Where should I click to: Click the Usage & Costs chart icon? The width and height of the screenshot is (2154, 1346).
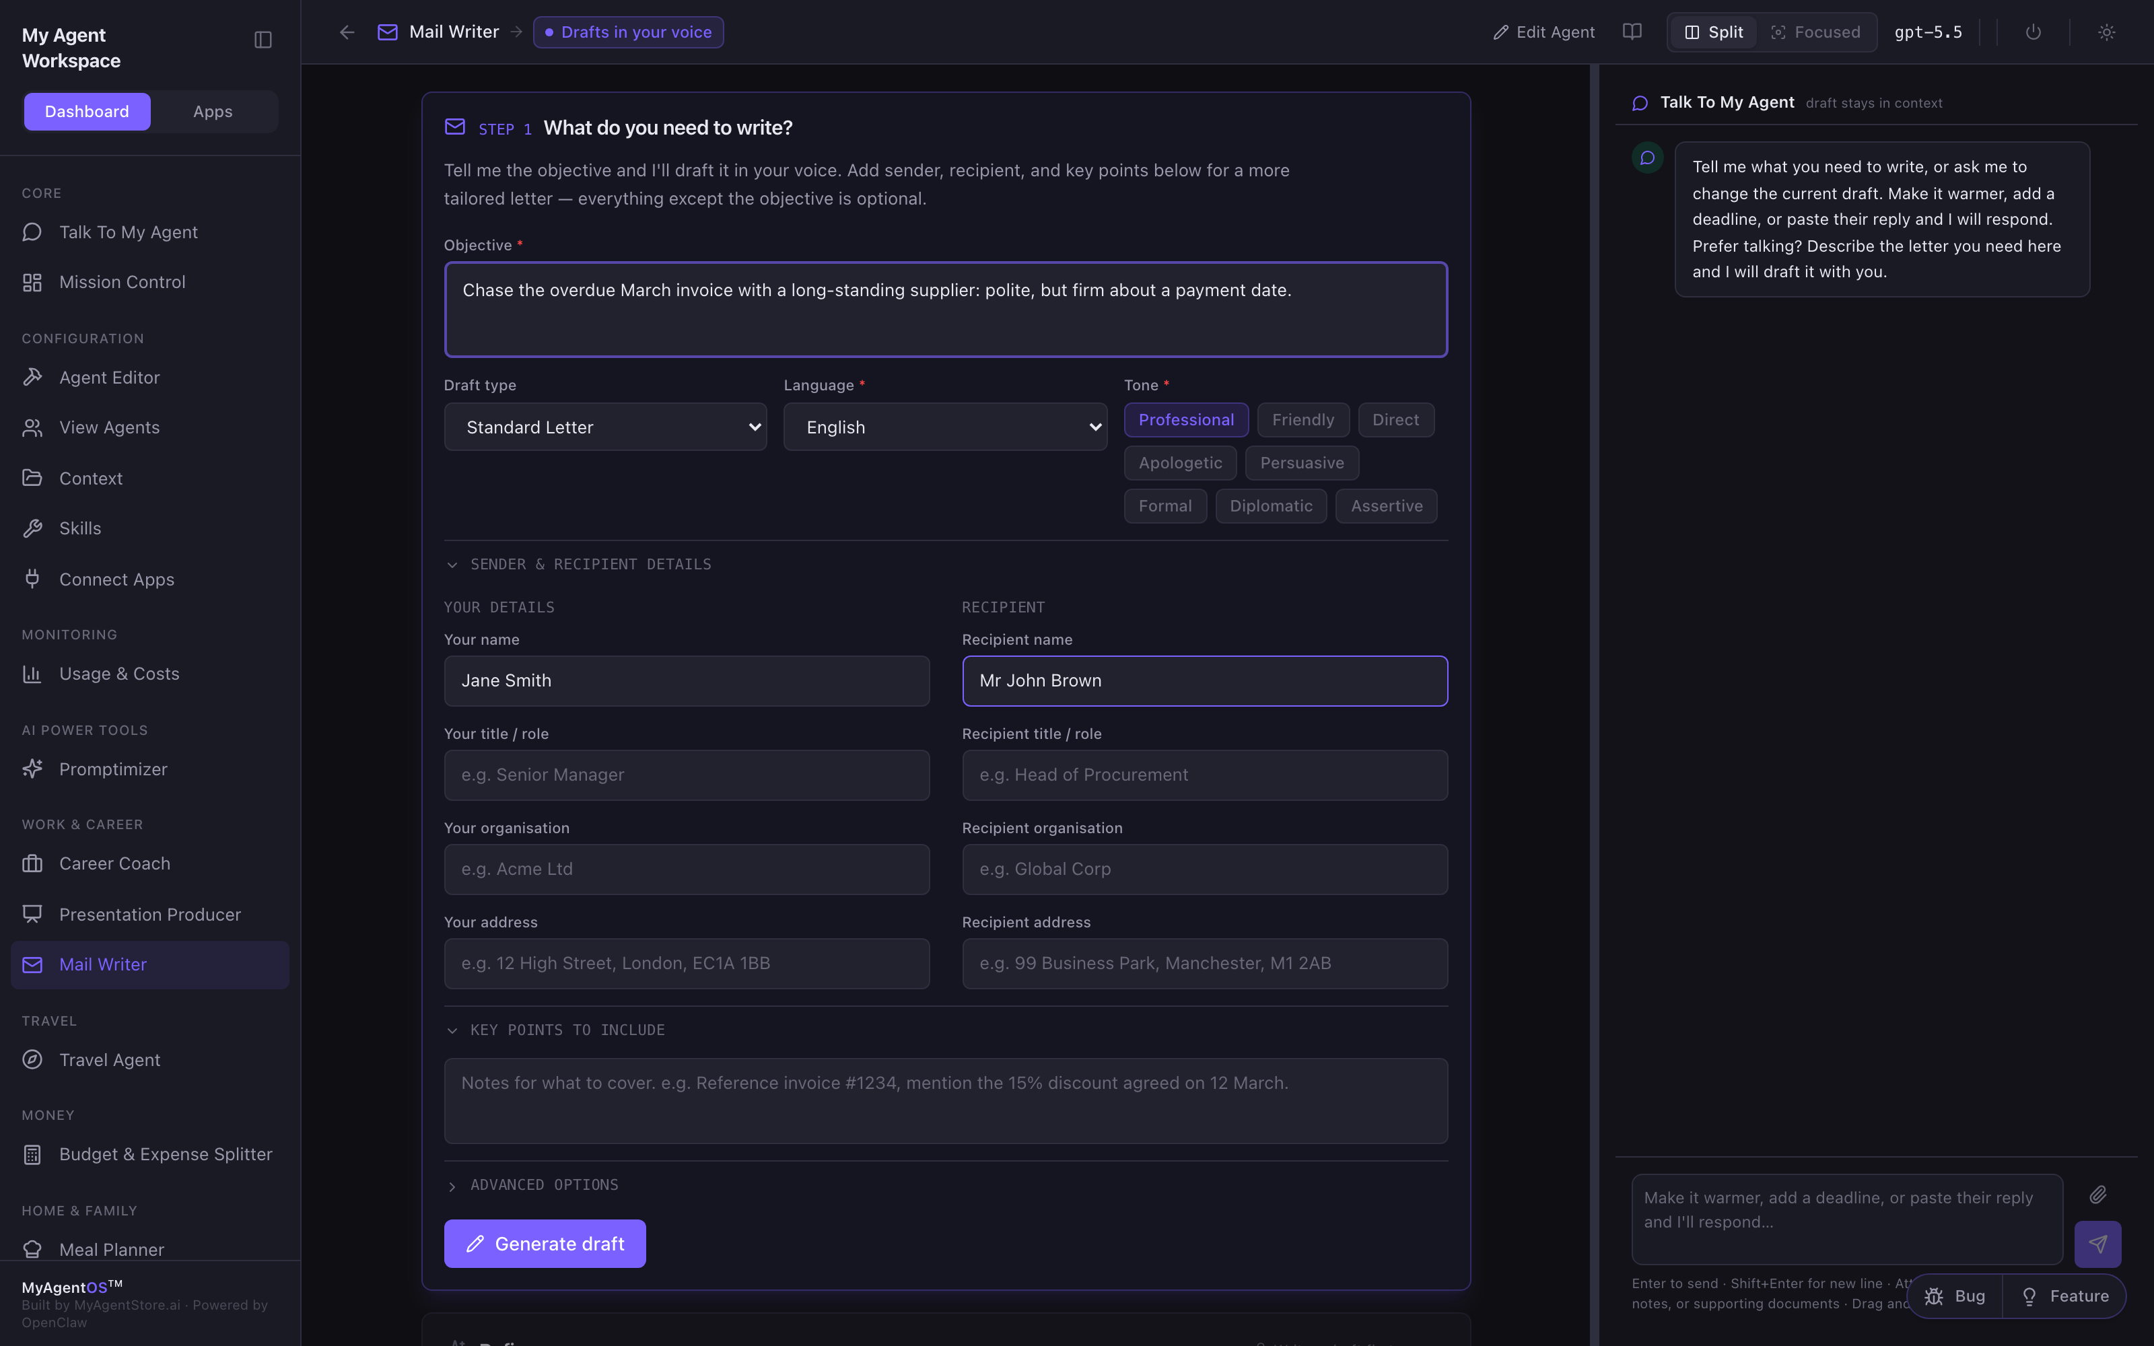32,674
